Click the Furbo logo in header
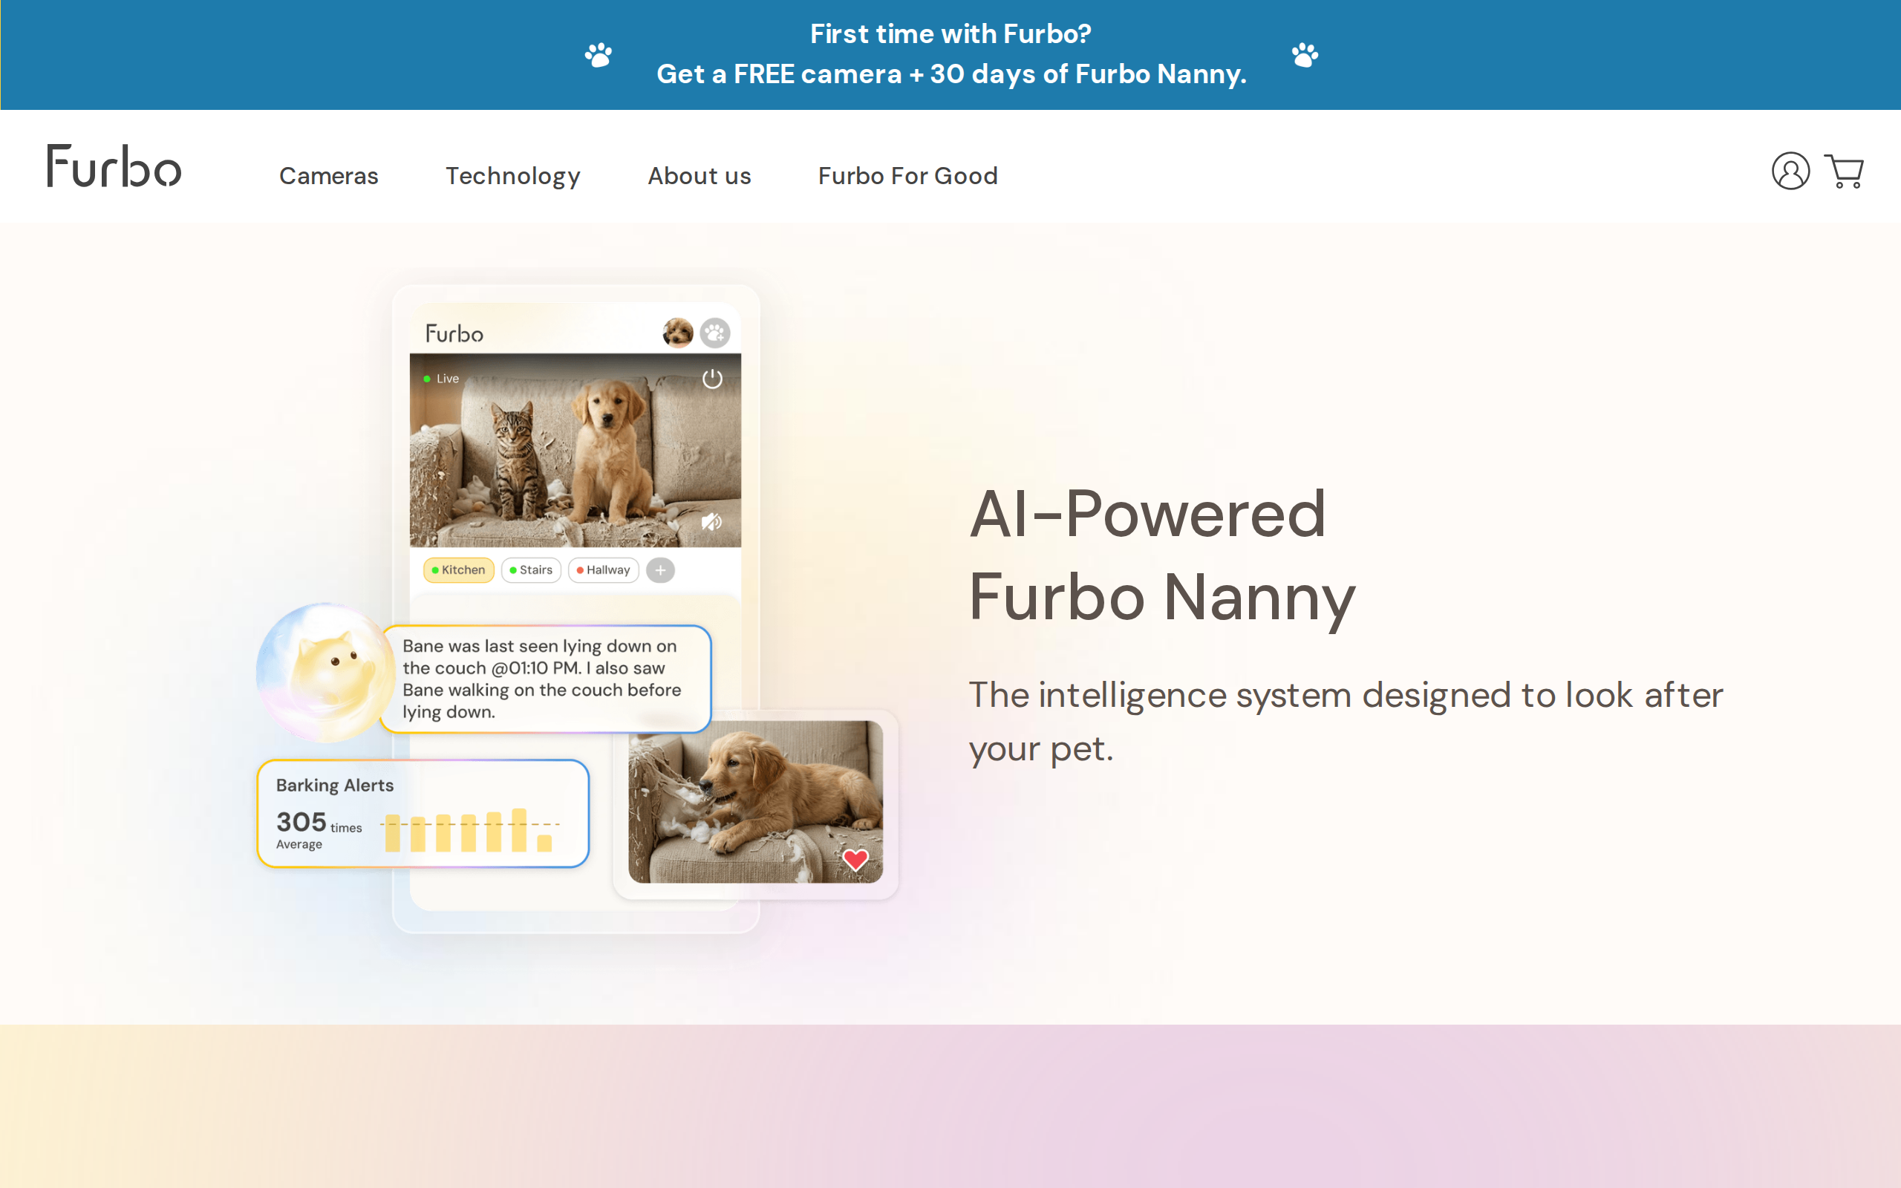This screenshot has width=1901, height=1188. coord(114,166)
